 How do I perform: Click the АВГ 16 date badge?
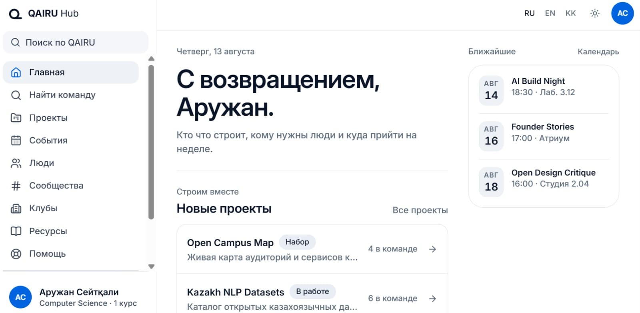(x=491, y=136)
